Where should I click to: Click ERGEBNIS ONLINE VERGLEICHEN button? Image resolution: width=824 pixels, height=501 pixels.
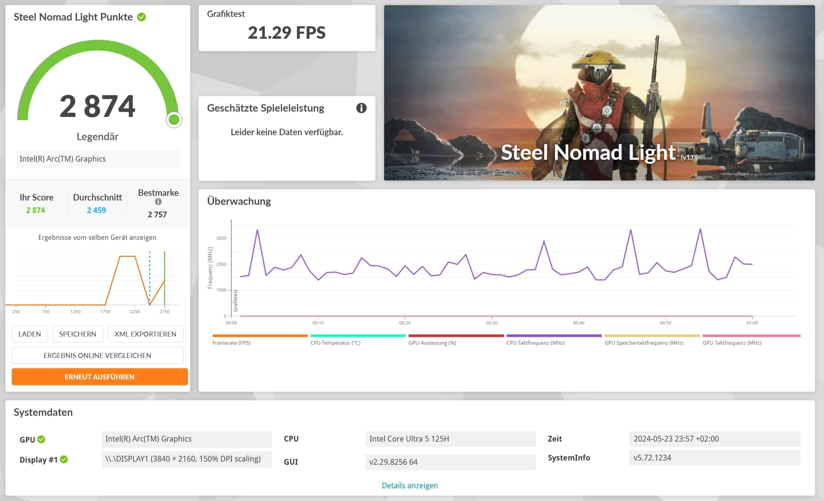[97, 355]
